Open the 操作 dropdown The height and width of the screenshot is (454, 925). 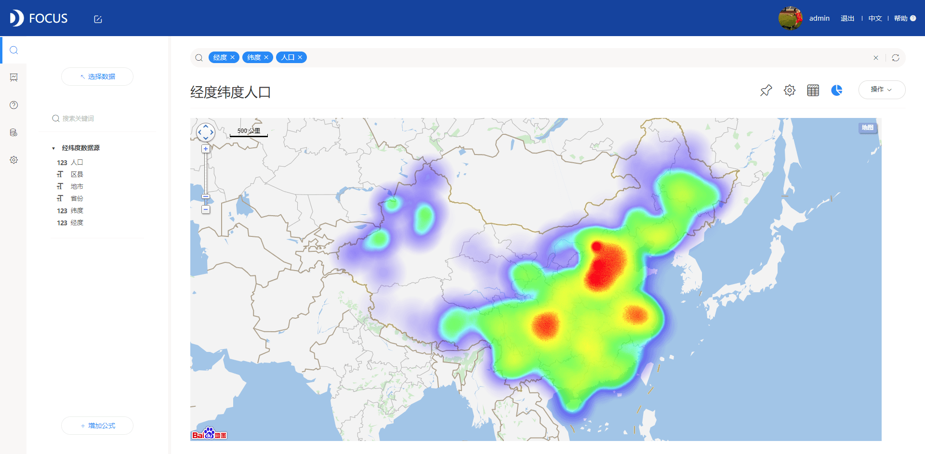[882, 90]
